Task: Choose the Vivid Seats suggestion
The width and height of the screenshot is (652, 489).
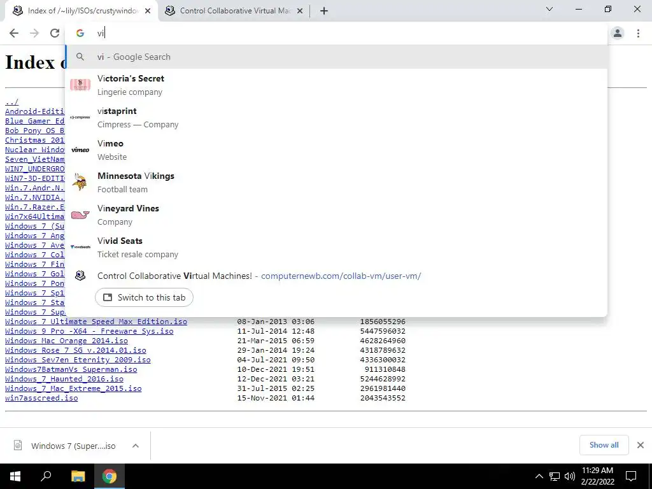Action: 336,247
